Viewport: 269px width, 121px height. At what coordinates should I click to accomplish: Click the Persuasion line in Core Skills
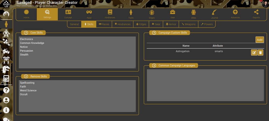coord(26,51)
